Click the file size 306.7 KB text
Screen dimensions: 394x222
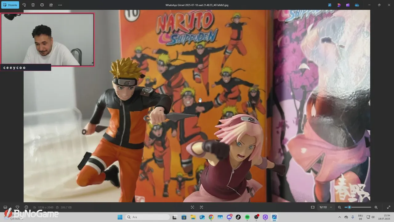pos(66,208)
